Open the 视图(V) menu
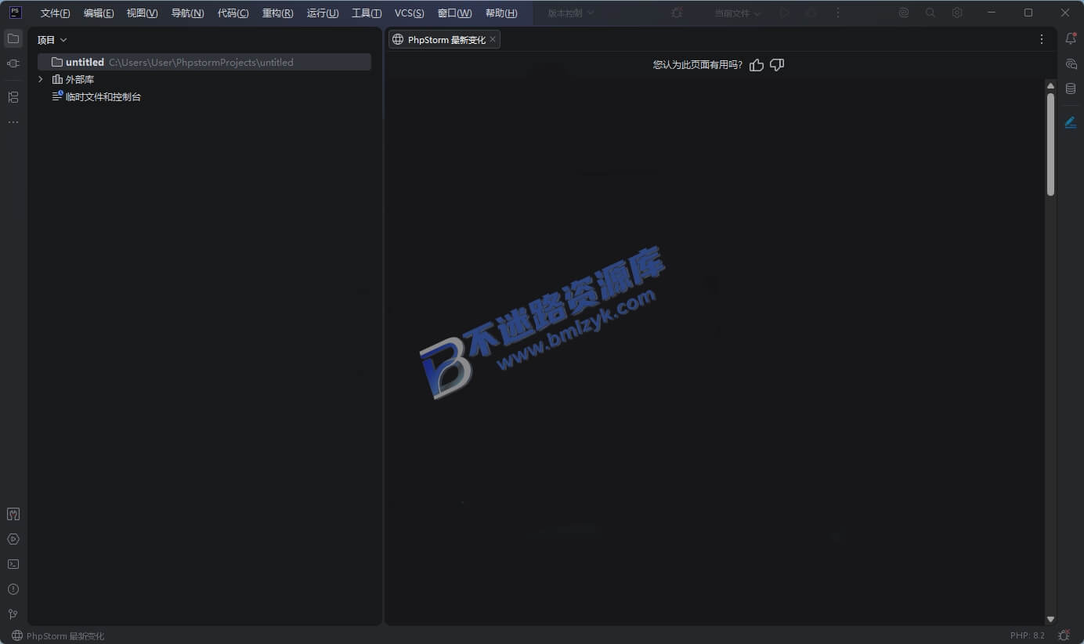The height and width of the screenshot is (644, 1084). click(142, 13)
